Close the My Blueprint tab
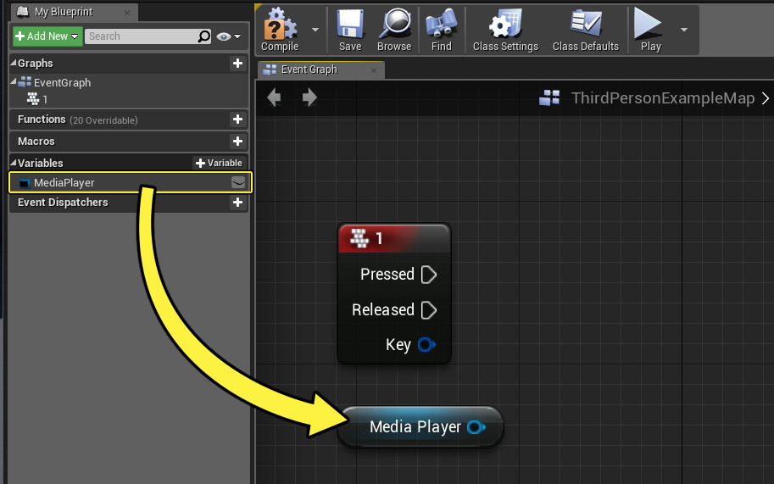Image resolution: width=774 pixels, height=484 pixels. (127, 13)
